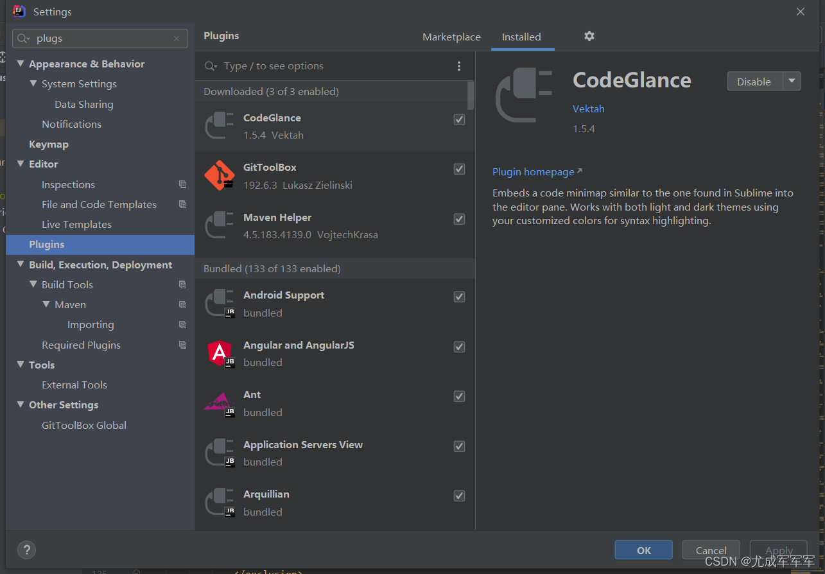This screenshot has width=825, height=574.
Task: Click the project-level icon beside Required Plugins
Action: click(183, 345)
